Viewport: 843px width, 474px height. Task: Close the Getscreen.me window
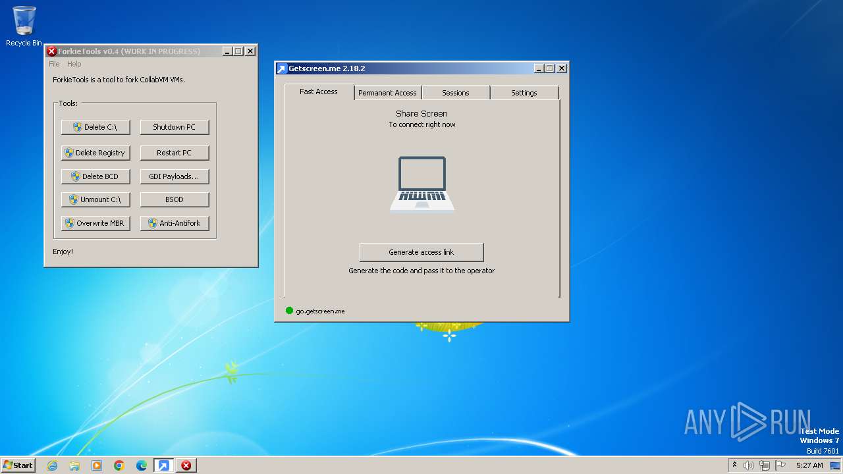tap(562, 68)
